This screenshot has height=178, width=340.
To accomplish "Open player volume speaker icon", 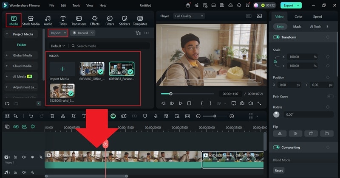I will pyautogui.click(x=251, y=103).
